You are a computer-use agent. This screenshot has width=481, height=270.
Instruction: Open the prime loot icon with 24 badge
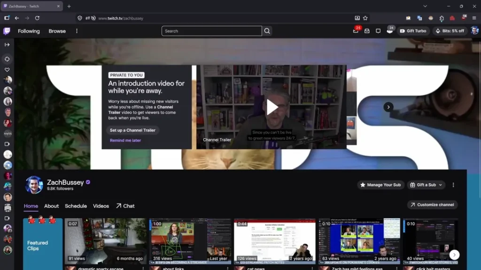coord(389,31)
